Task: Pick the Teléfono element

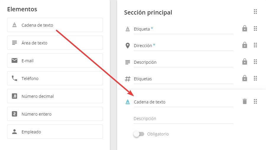Action: tap(55, 78)
